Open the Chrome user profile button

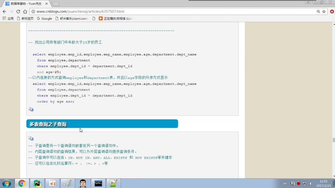coord(308,2)
